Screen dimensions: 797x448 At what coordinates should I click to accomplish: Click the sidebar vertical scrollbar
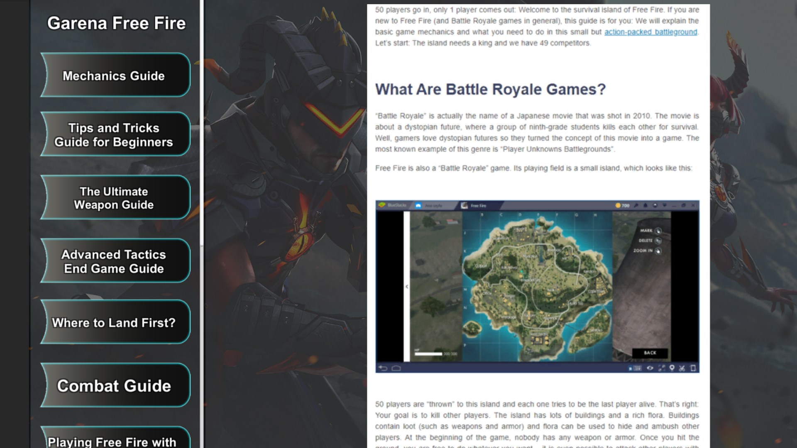[202, 124]
